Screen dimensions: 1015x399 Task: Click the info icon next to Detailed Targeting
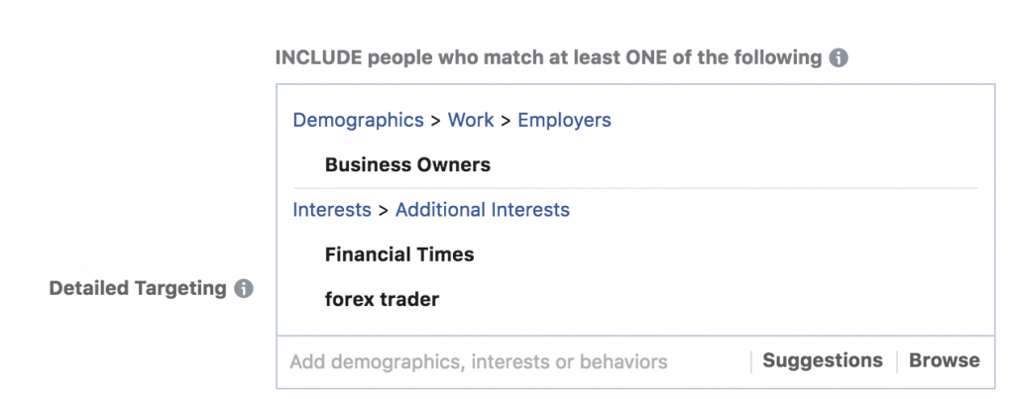pyautogui.click(x=244, y=288)
